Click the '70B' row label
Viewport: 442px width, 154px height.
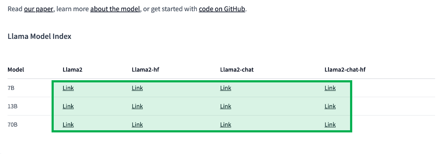[x=13, y=125]
